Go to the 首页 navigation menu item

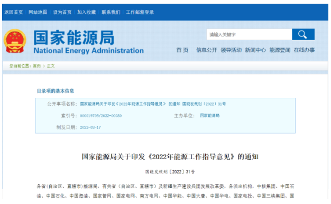[182, 50]
